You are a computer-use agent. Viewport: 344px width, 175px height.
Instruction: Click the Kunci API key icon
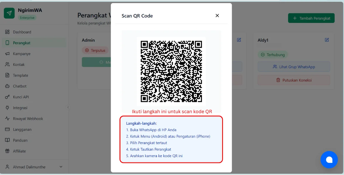7,97
